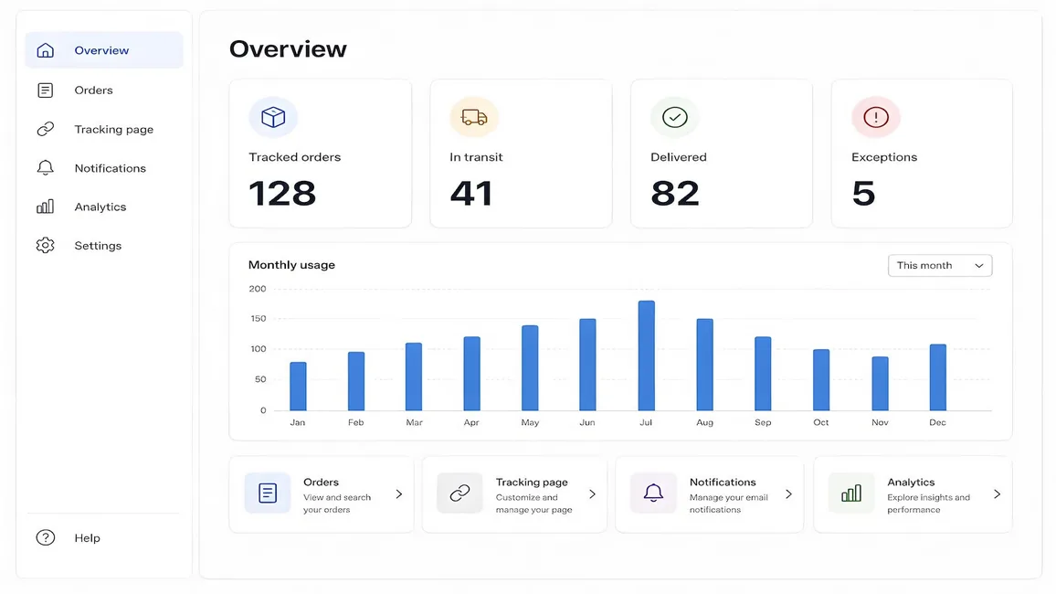
Task: Click the Aug bar in Monthly usage
Action: [x=704, y=365]
